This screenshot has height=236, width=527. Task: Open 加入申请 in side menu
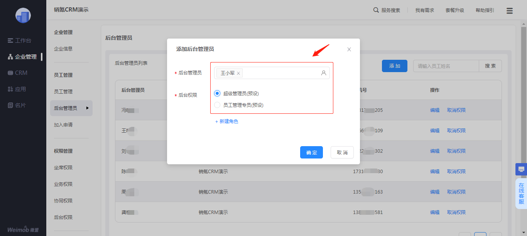[x=63, y=125]
